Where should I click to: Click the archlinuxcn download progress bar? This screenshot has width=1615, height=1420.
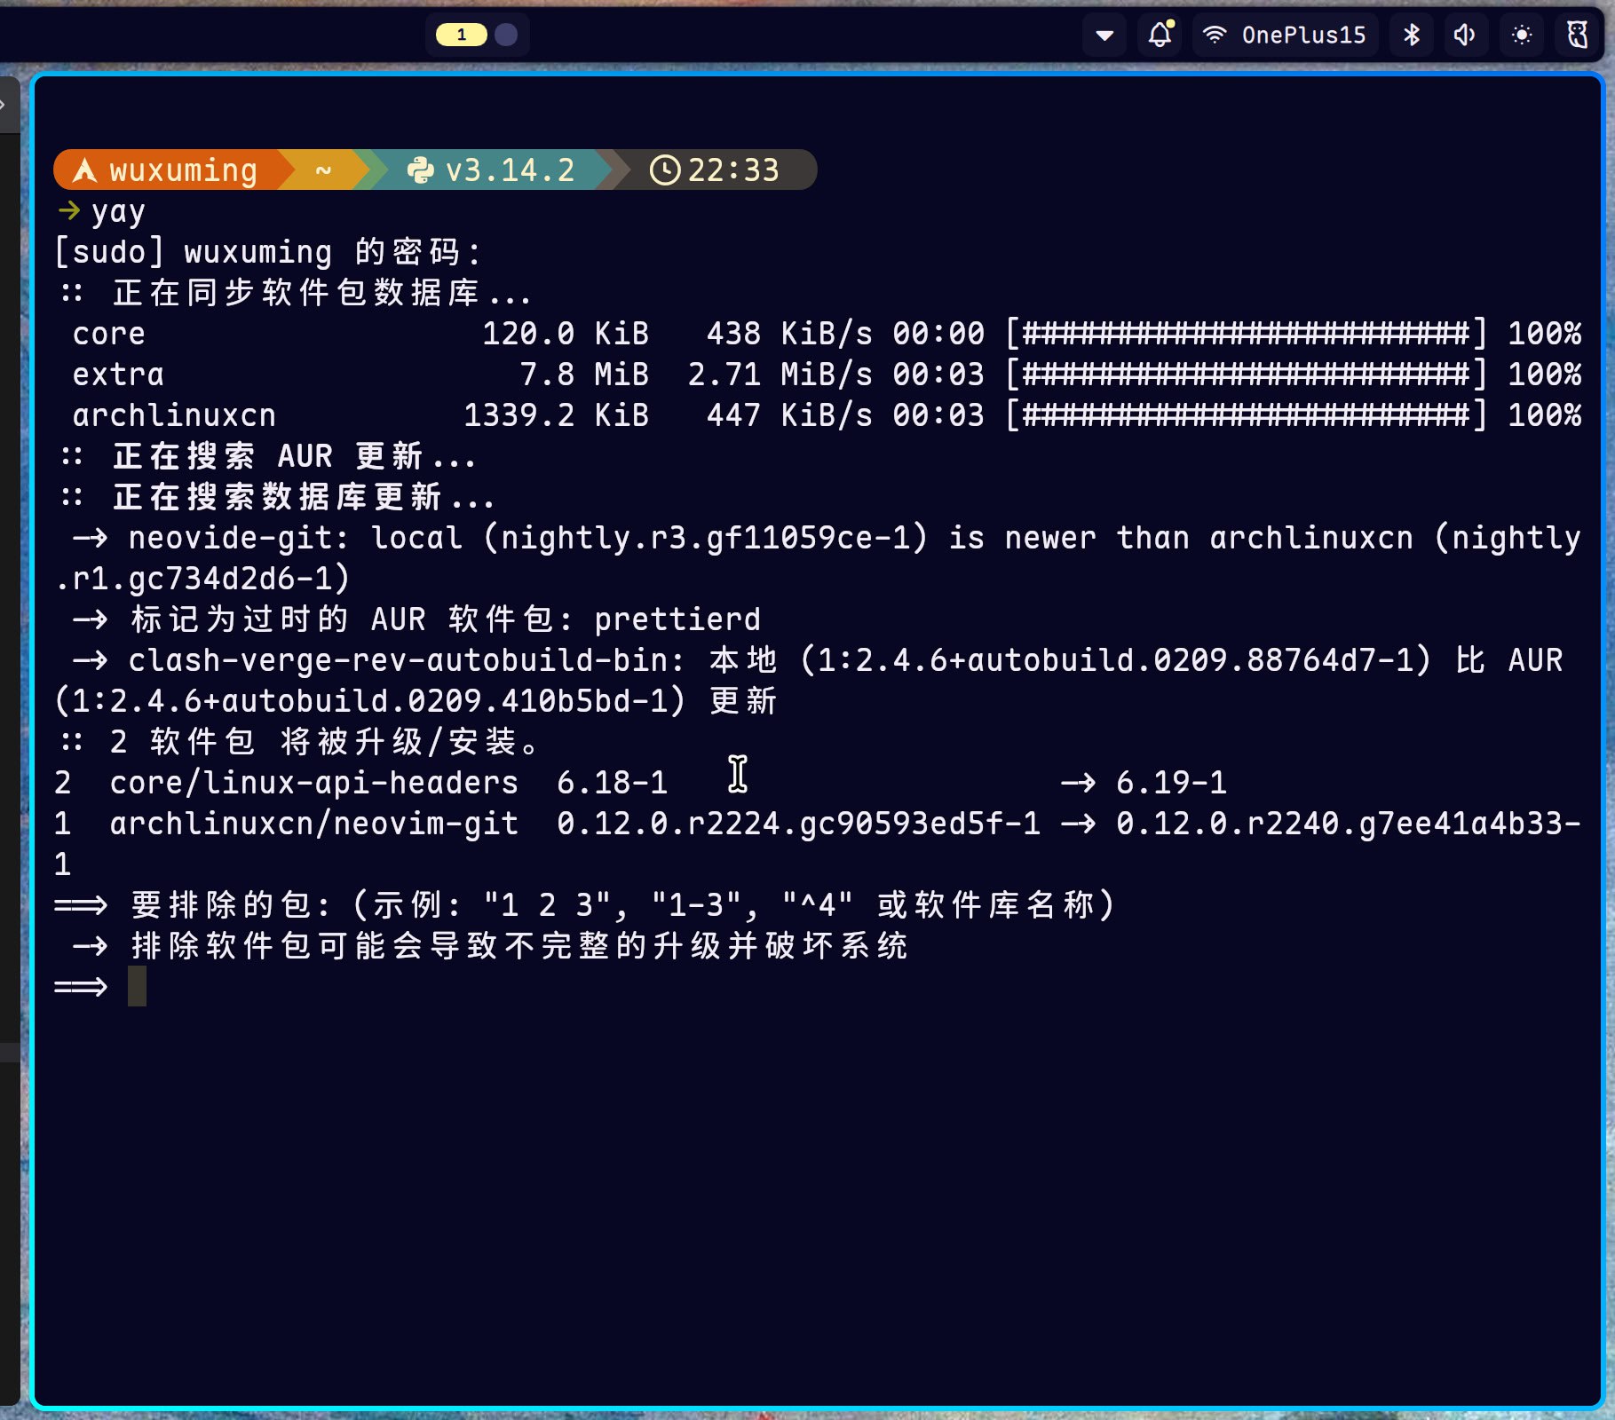point(1246,415)
